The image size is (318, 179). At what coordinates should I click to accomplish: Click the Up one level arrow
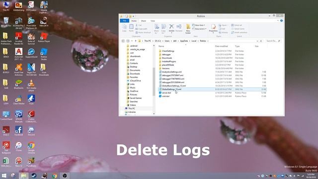pos(136,41)
